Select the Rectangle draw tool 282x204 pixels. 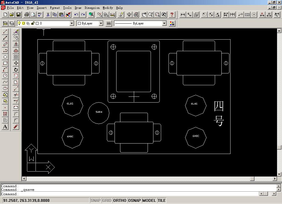point(5,63)
